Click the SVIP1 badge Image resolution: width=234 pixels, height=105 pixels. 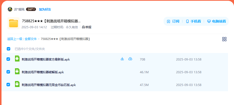coord(31,9)
